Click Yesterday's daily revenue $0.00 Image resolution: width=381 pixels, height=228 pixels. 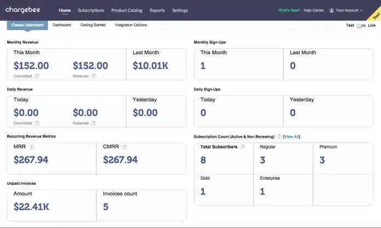click(x=145, y=112)
